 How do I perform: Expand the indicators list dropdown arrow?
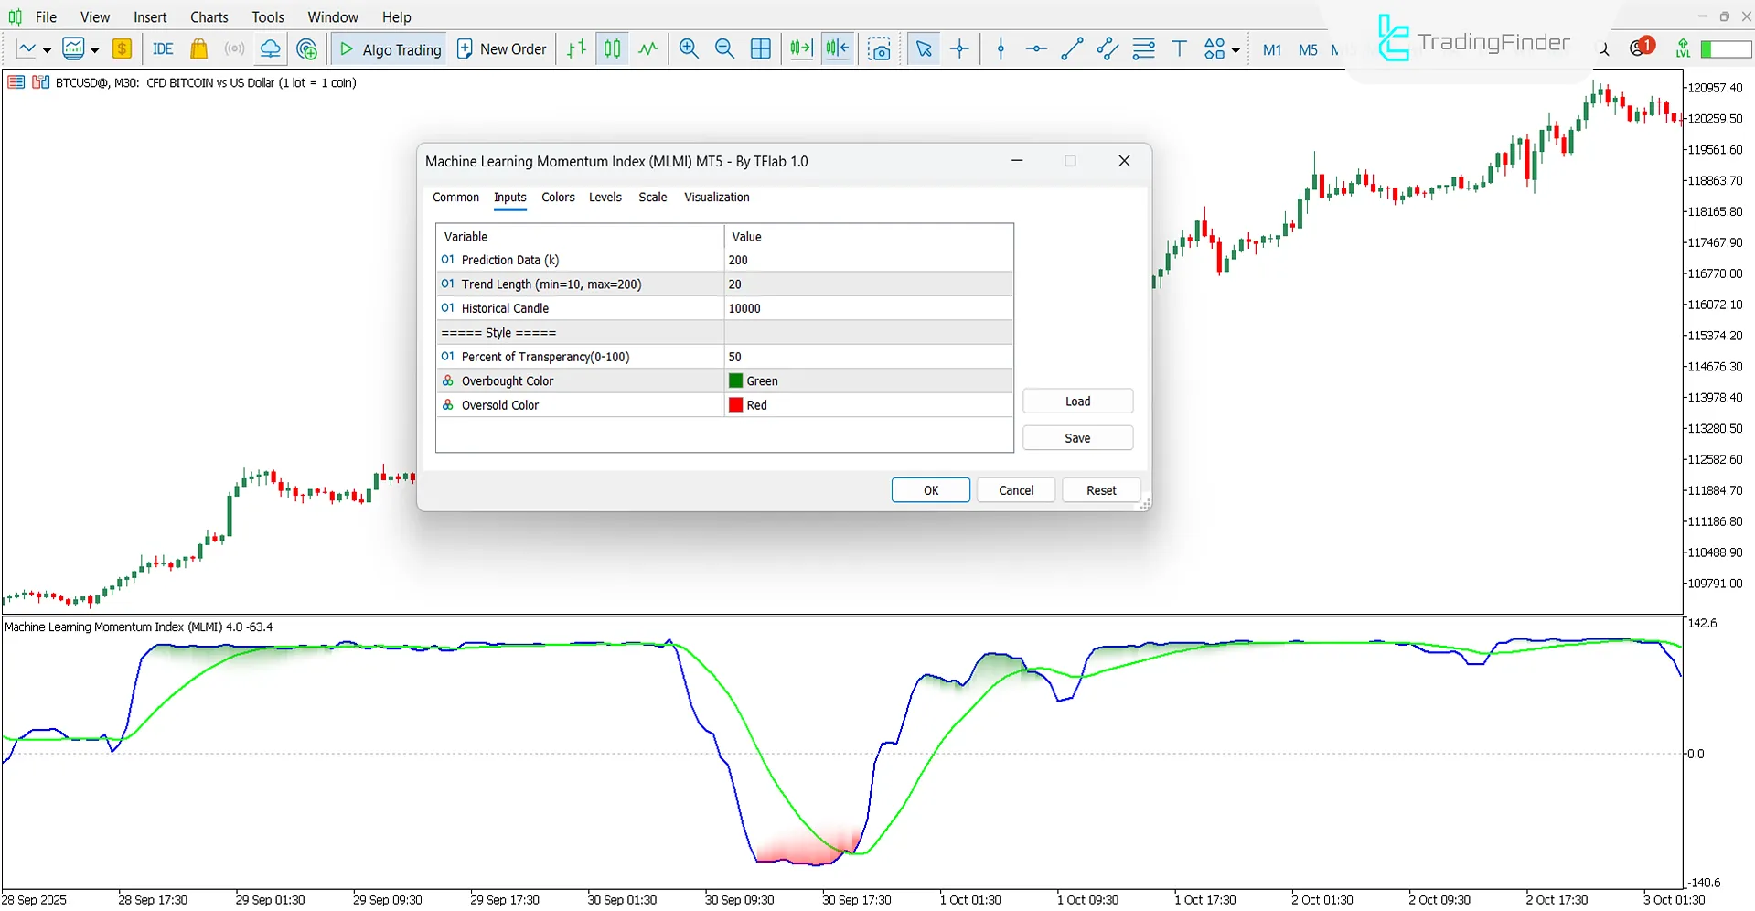(x=94, y=50)
